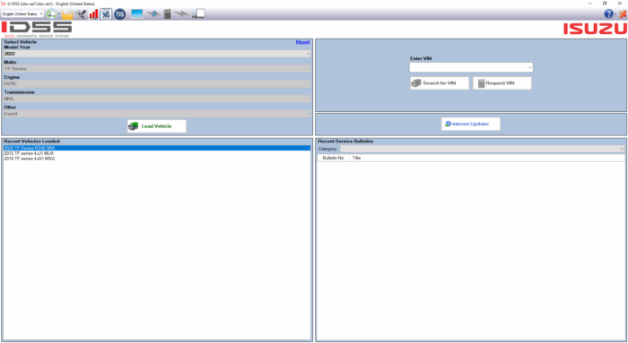628x343 pixels.
Task: Open the dropdown arrow beside the truck icon
Action: click(x=59, y=14)
